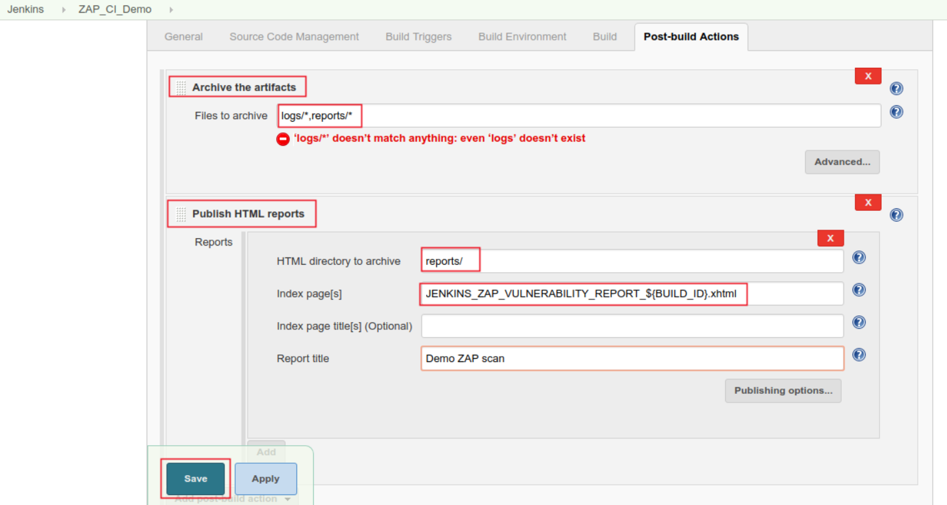Click the Report title label
This screenshot has width=947, height=505.
click(303, 359)
